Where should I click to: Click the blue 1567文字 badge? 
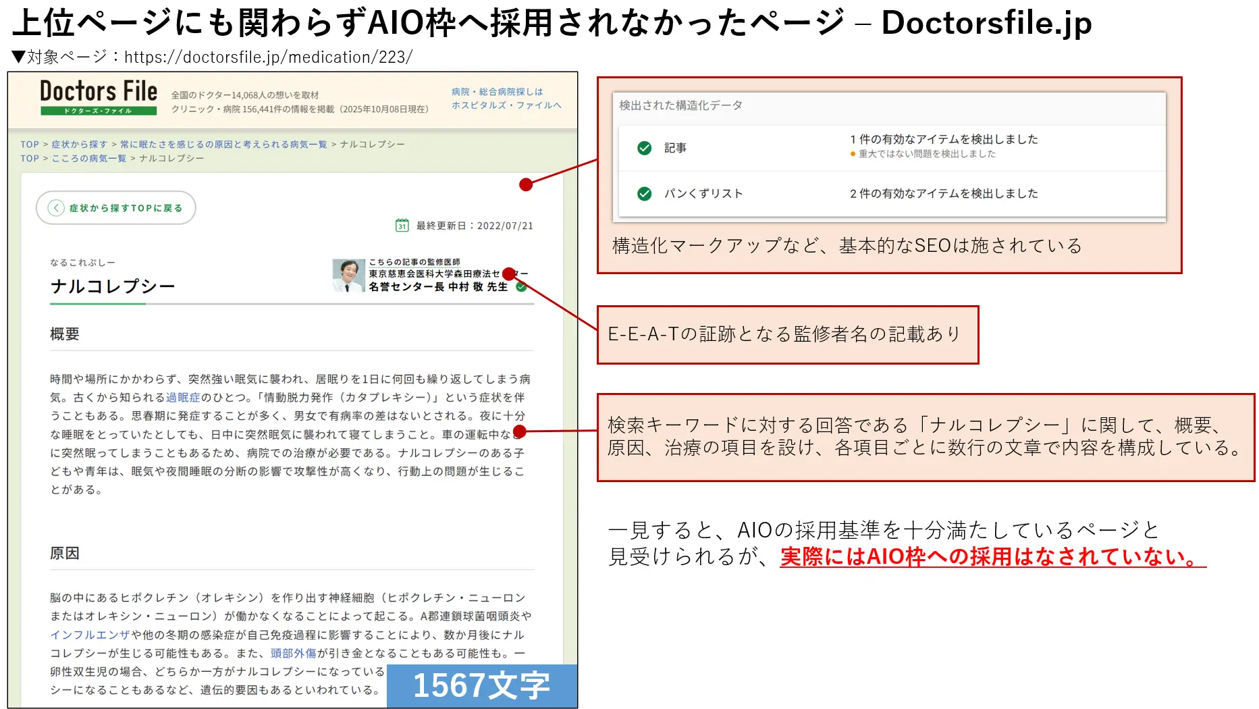coord(481,686)
